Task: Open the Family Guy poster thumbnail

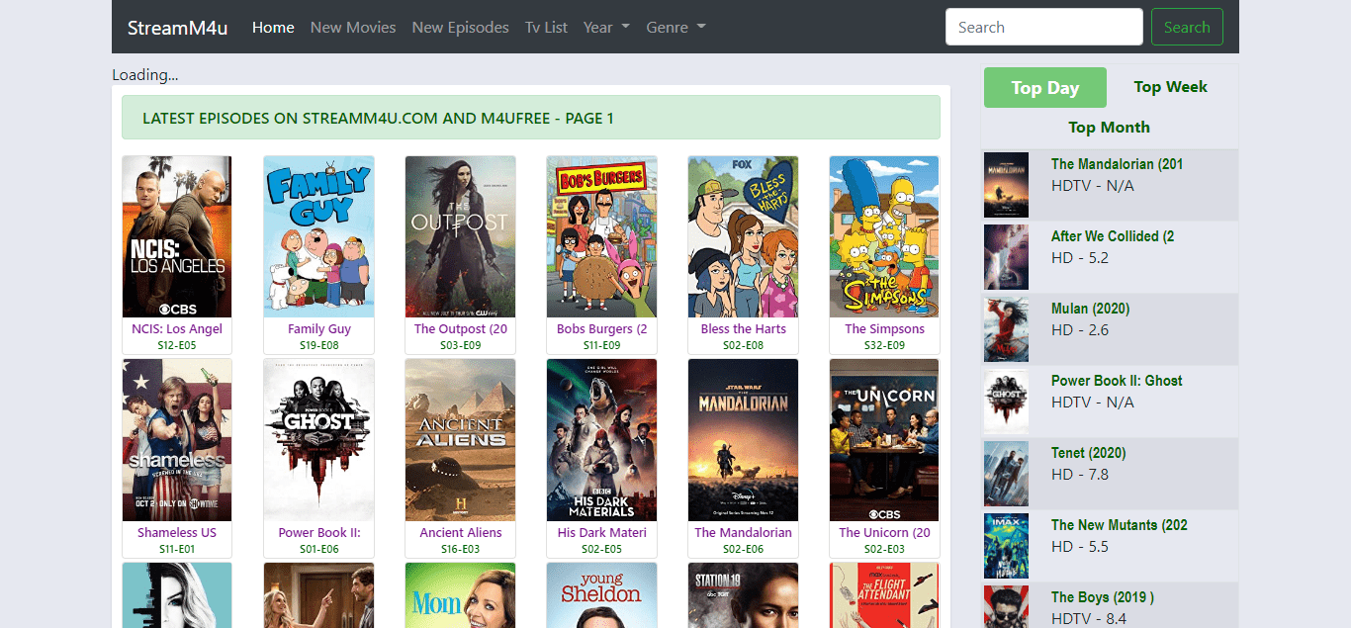Action: click(x=318, y=236)
